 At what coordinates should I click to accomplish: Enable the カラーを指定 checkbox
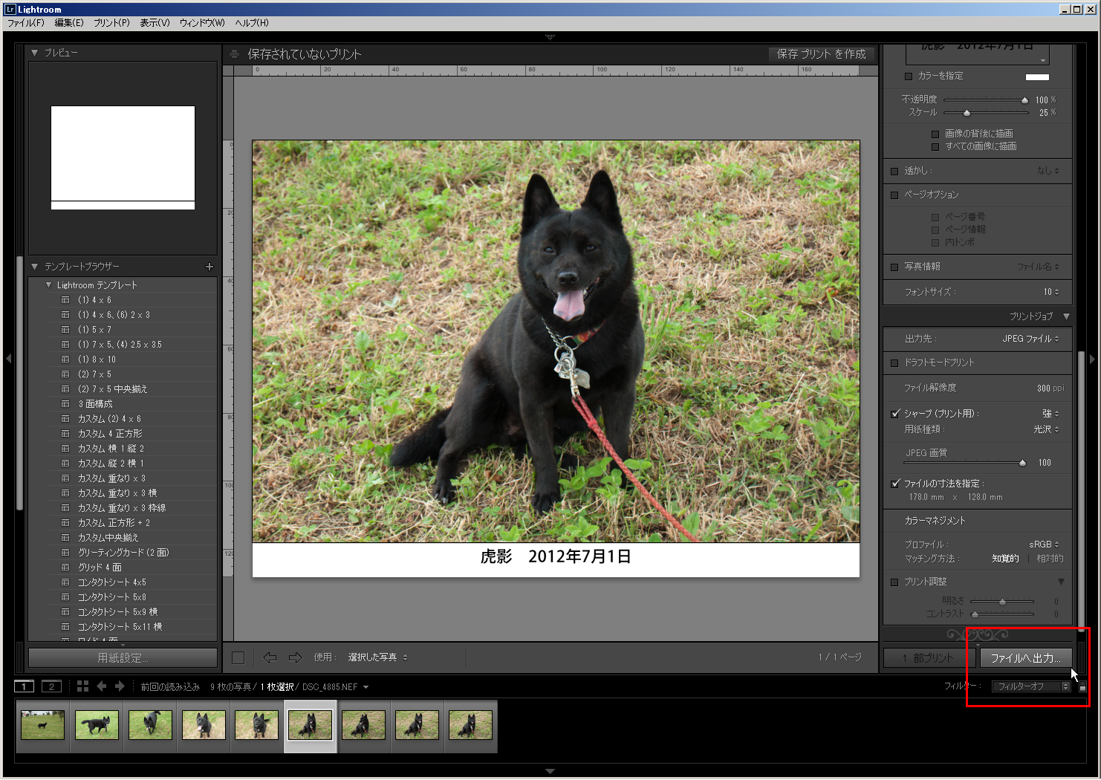[909, 77]
